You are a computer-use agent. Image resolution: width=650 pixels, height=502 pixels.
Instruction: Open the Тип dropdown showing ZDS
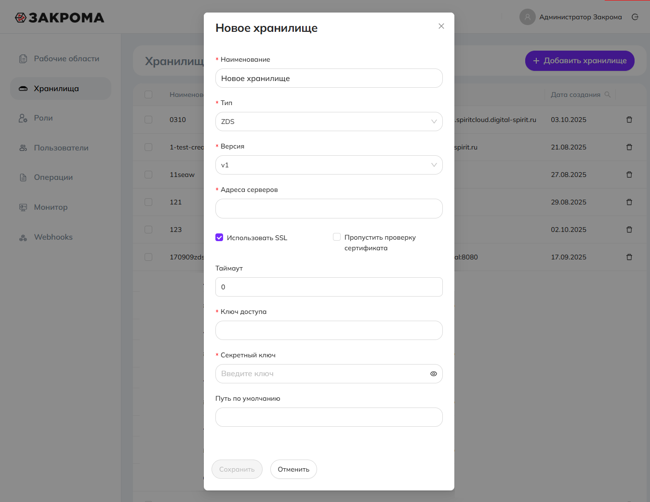point(329,122)
